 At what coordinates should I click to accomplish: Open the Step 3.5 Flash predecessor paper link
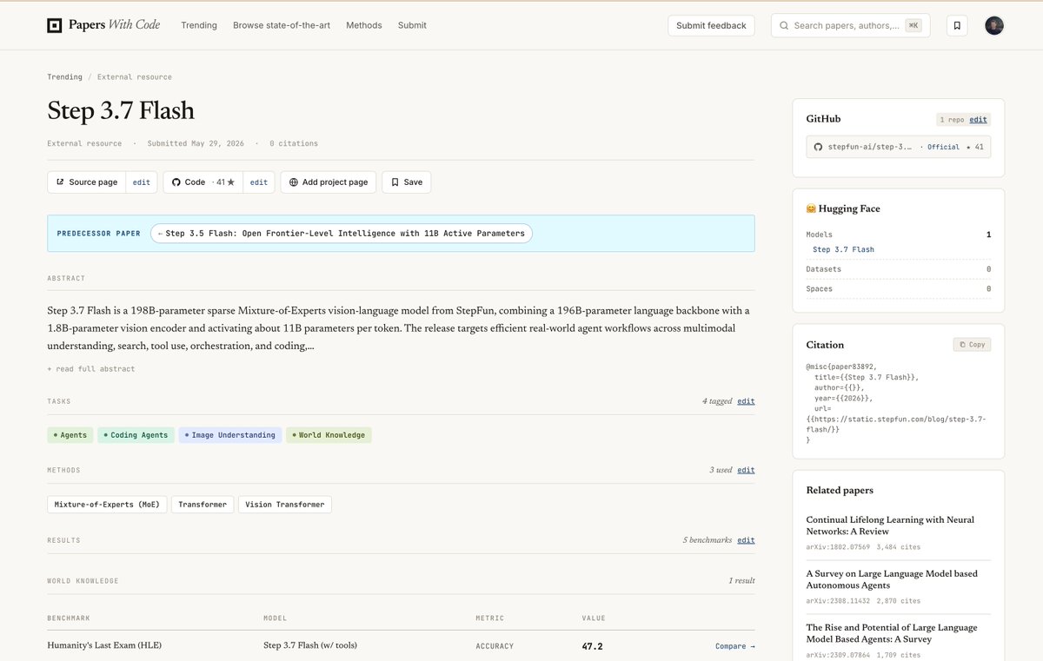pyautogui.click(x=342, y=234)
